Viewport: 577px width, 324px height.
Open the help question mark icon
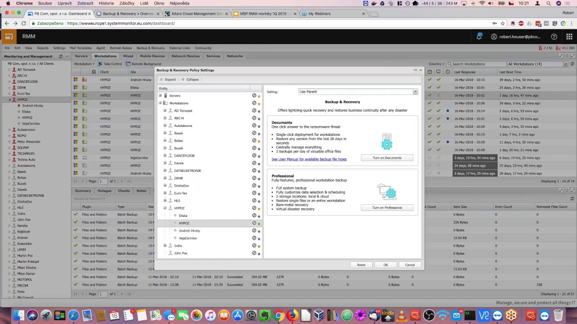pos(554,36)
